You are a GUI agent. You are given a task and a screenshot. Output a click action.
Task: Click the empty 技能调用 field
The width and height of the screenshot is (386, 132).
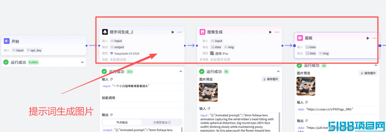point(142,105)
